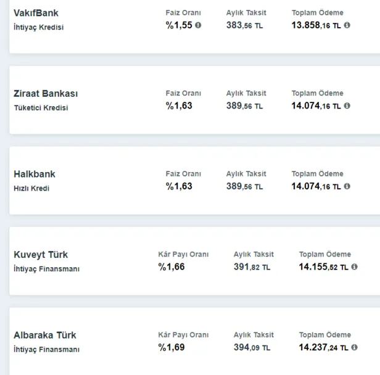Click the info icon beside VakıfBank's %1,55 rate
The height and width of the screenshot is (375, 380).
tap(198, 25)
